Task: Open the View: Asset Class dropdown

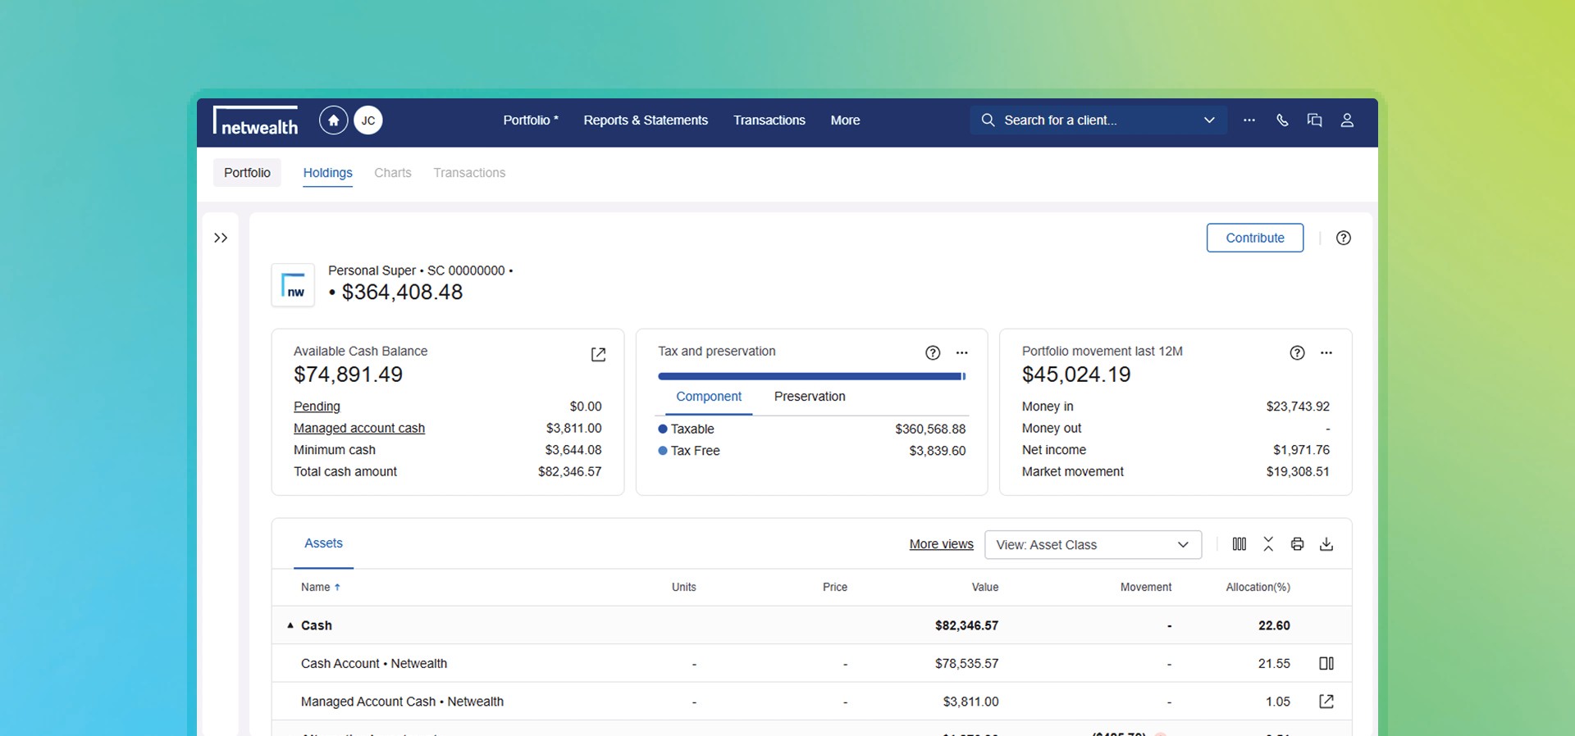Action: coord(1092,545)
